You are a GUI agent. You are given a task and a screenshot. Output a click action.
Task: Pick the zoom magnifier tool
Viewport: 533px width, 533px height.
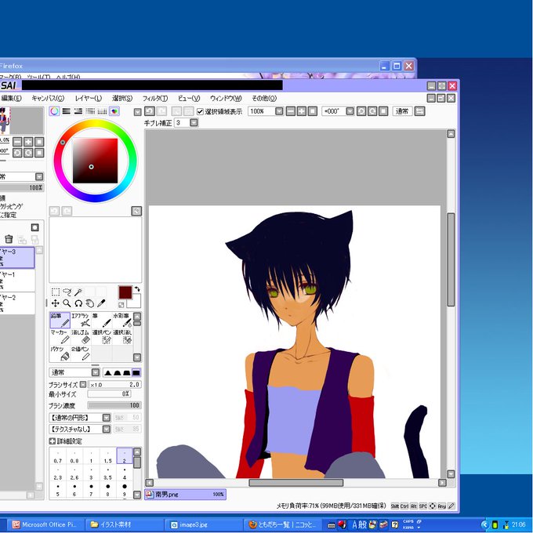[67, 303]
